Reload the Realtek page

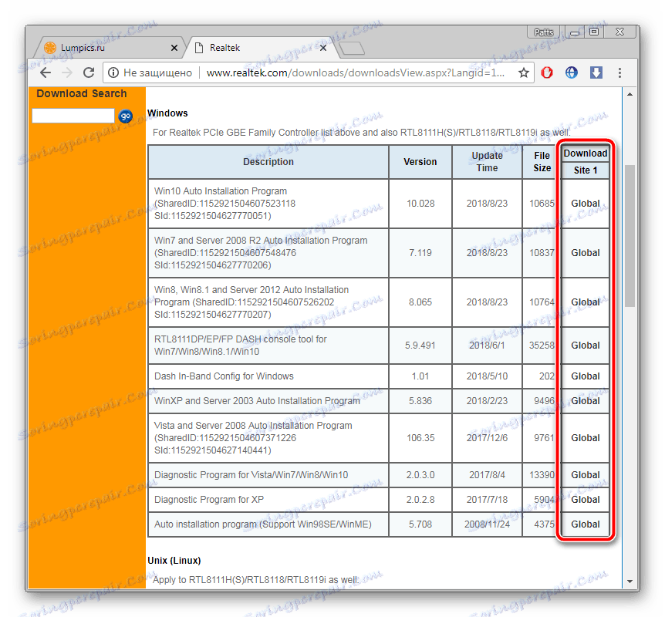(89, 72)
